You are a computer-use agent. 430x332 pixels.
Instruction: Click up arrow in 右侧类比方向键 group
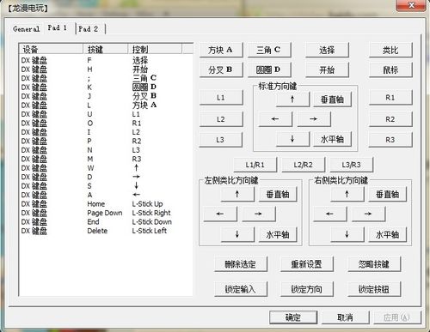[x=347, y=195]
